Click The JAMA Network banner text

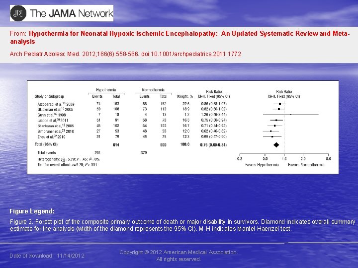[x=71, y=13]
